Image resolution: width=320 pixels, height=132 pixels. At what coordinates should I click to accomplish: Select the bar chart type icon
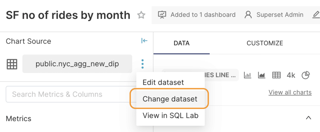[x=247, y=75]
